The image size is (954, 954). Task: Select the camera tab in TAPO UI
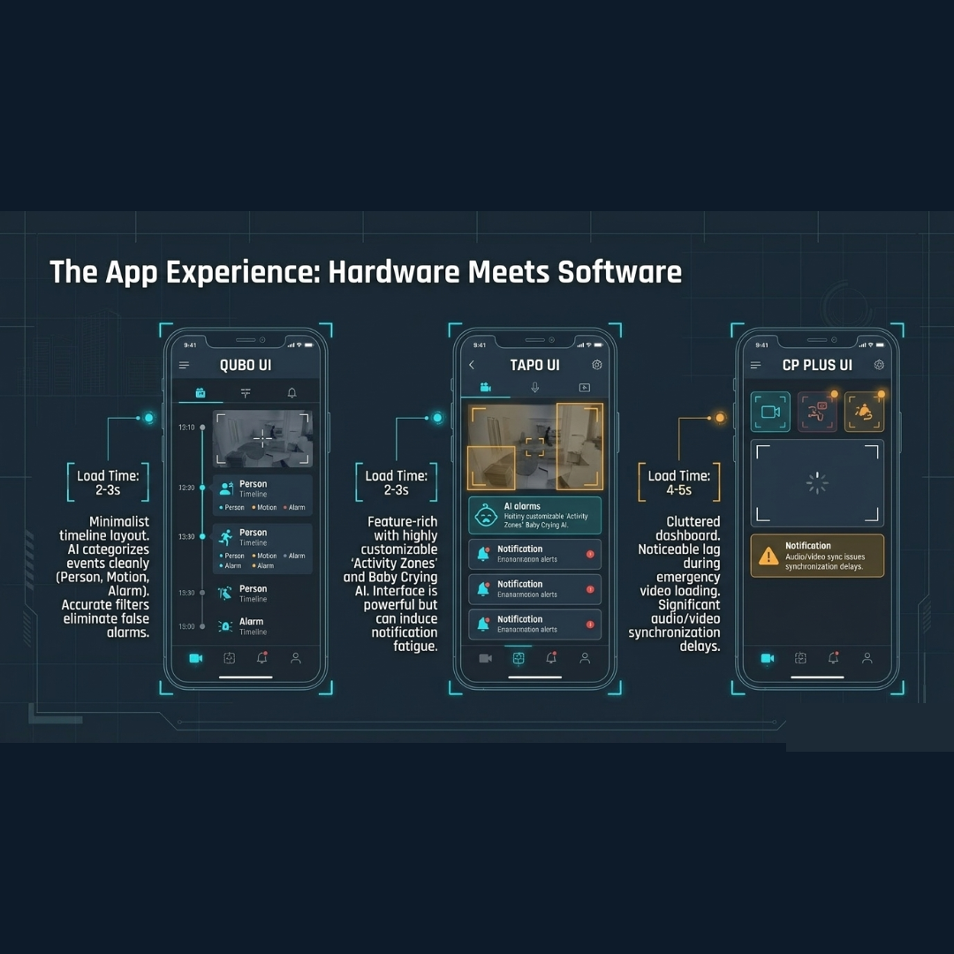coord(486,387)
